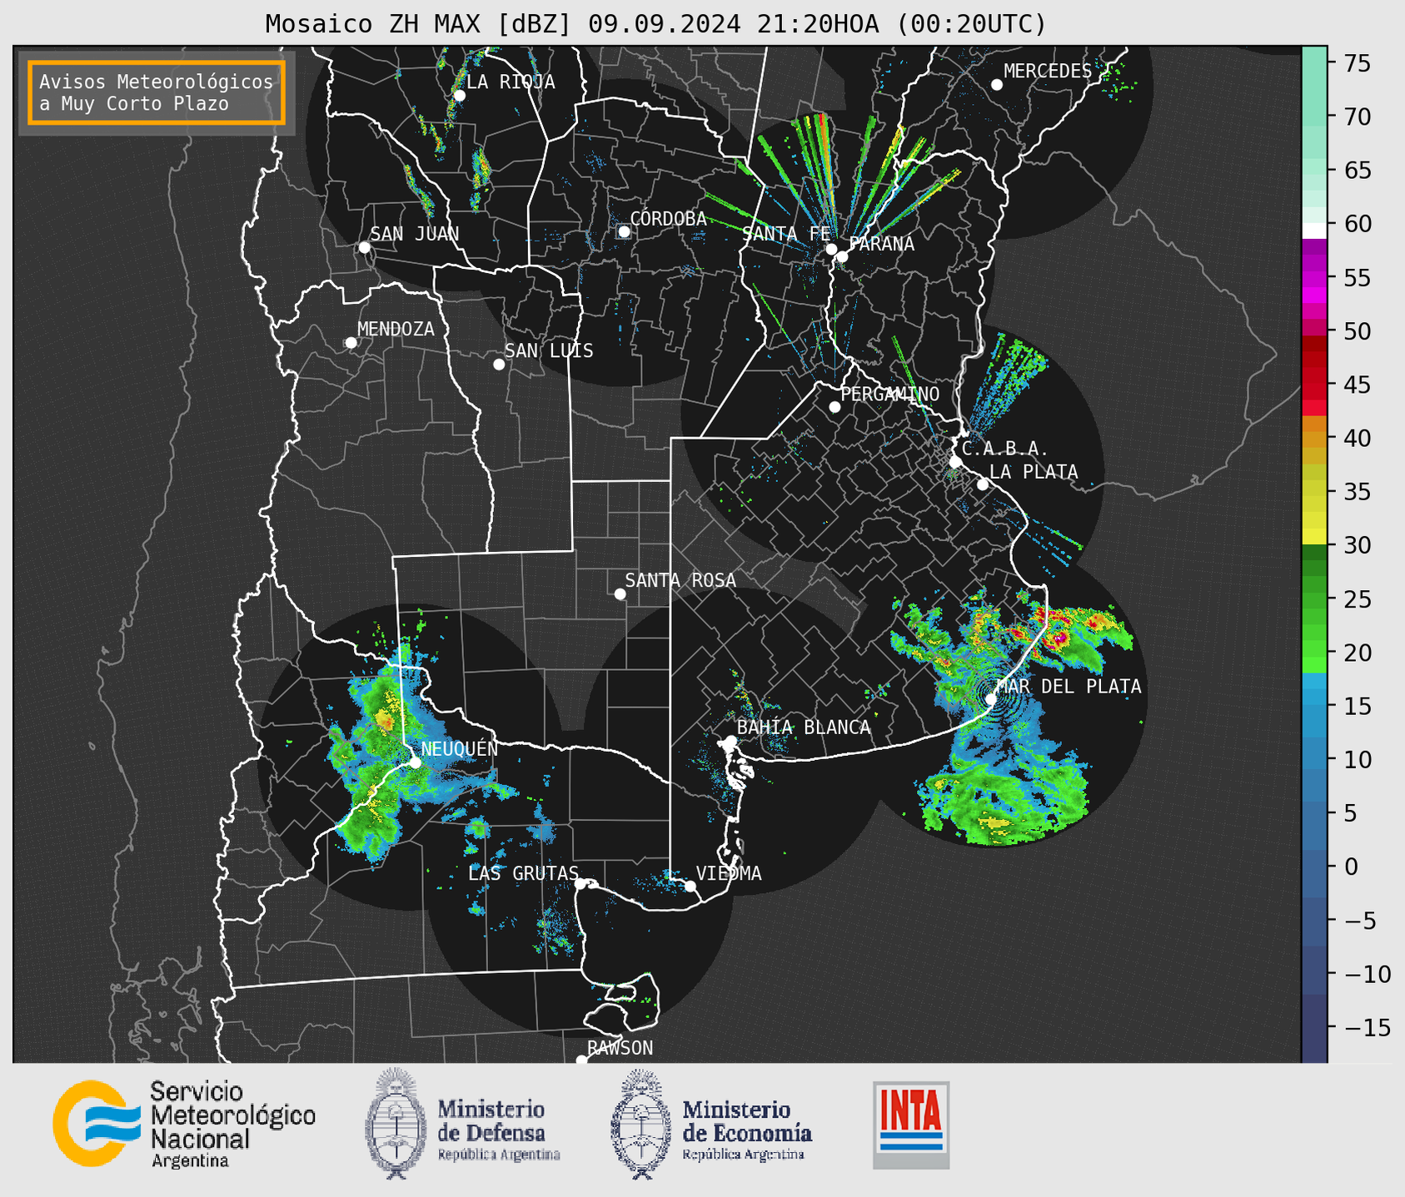1405x1197 pixels.
Task: Click the magenta 55 dBZ colorbar band
Action: [x=1314, y=277]
